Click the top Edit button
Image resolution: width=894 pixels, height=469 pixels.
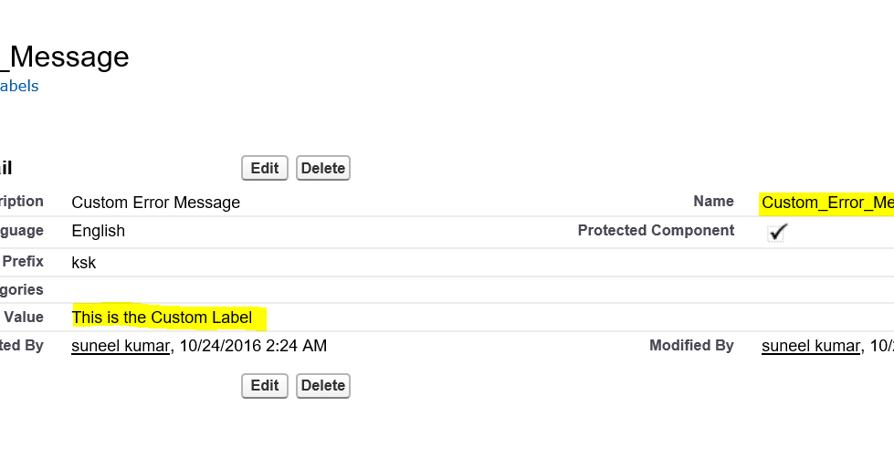(x=265, y=168)
